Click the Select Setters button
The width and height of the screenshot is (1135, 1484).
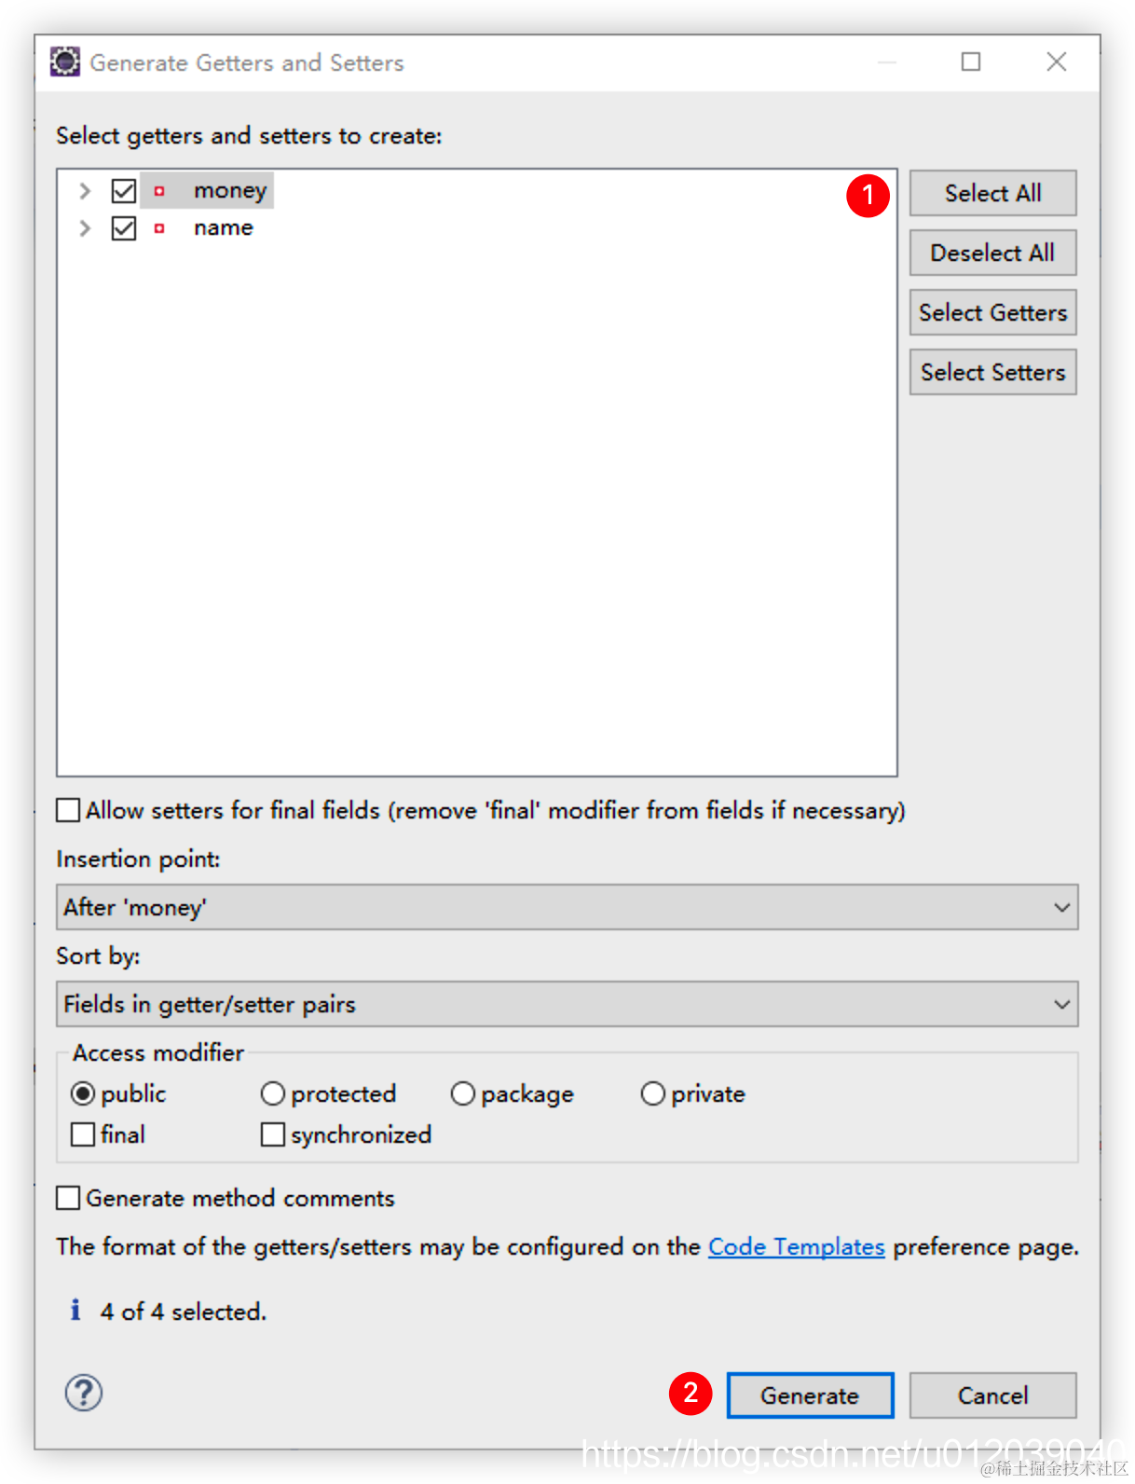993,372
